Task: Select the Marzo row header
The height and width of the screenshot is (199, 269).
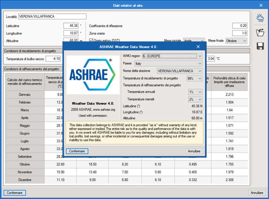Action: click(25, 110)
